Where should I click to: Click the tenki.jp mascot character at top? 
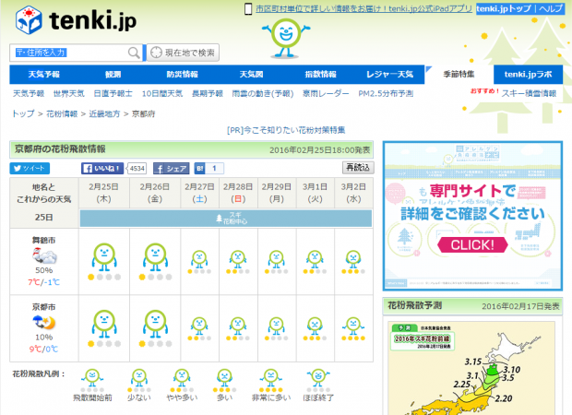click(286, 39)
